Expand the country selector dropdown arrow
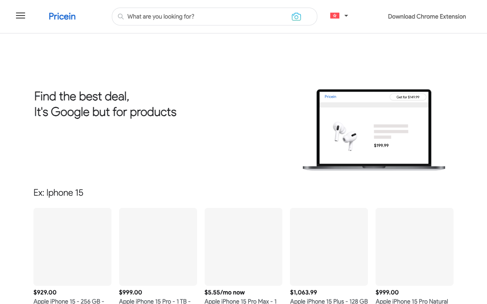The width and height of the screenshot is (487, 304). 346,16
